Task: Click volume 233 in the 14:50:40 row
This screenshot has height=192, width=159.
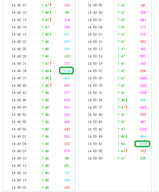Action: [x=143, y=115]
